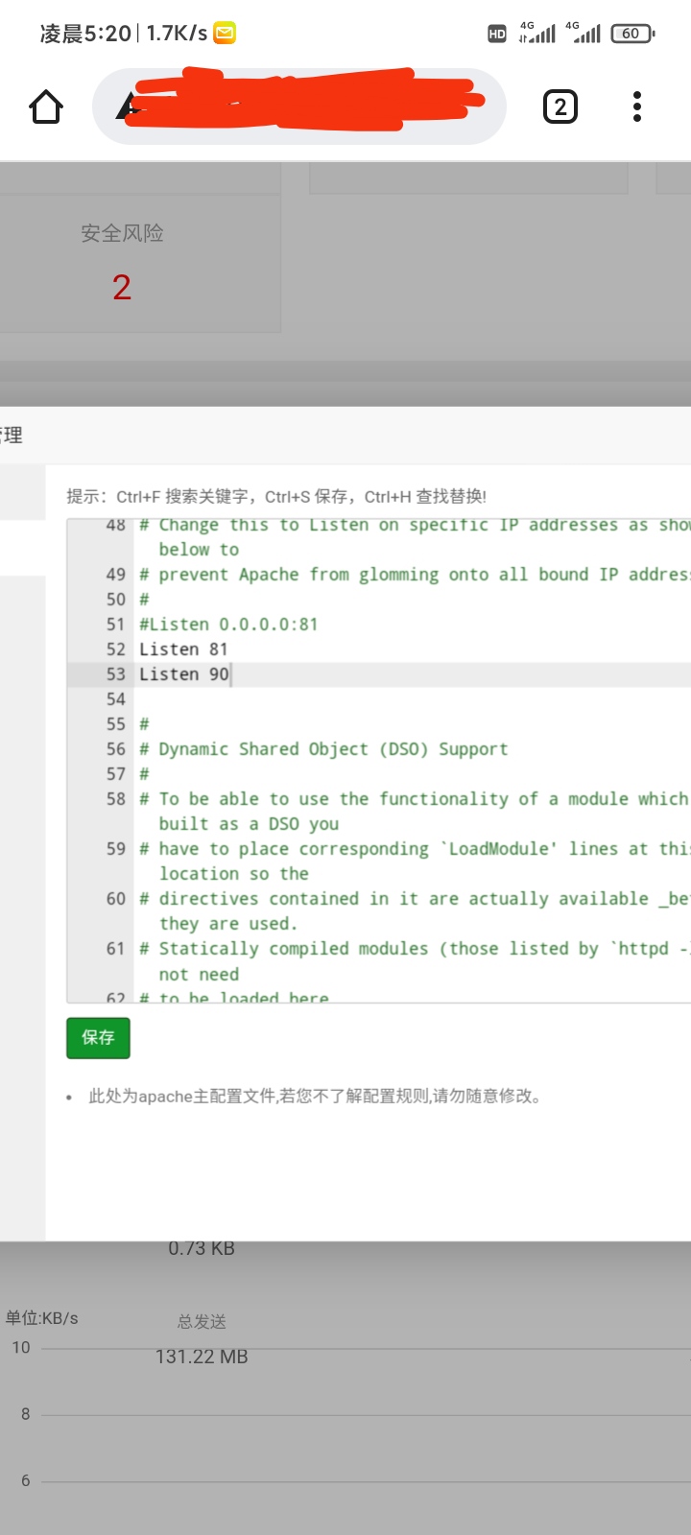Click the 总发送 total sent label
This screenshot has height=1535, width=691.
pyautogui.click(x=202, y=1322)
